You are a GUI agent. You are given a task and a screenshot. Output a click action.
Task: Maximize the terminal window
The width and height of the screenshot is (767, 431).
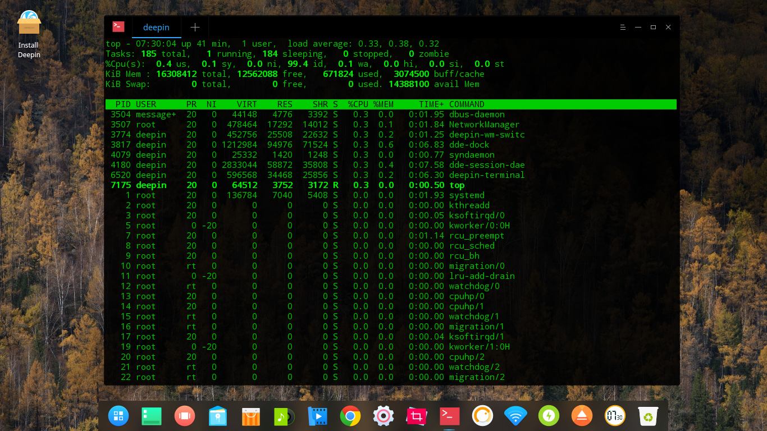tap(653, 27)
